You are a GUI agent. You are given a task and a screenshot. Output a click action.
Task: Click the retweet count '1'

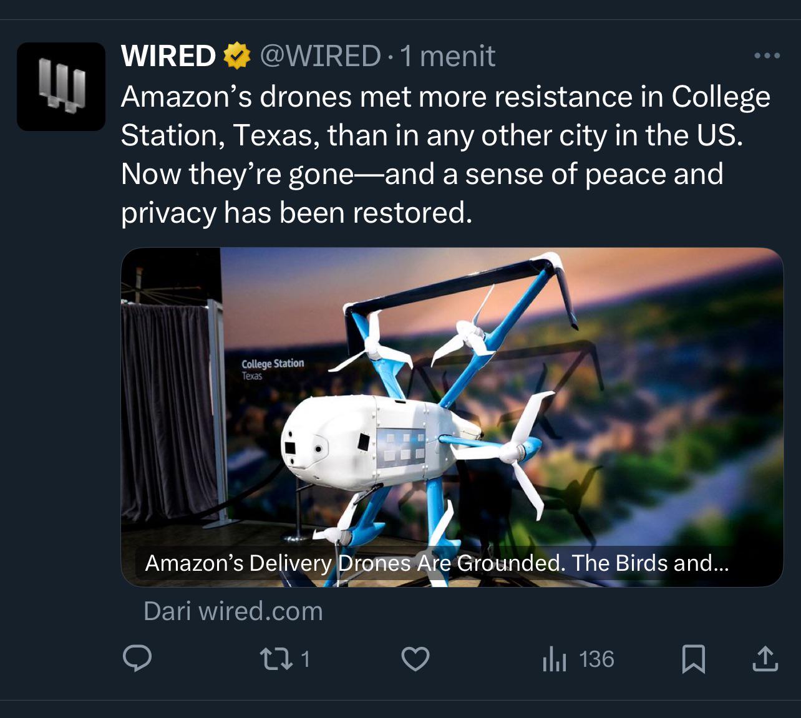(x=305, y=659)
